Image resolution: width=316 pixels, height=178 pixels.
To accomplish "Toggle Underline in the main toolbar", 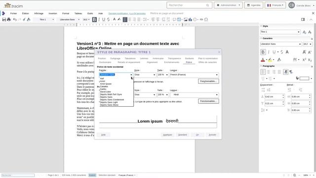I will tap(104, 20).
